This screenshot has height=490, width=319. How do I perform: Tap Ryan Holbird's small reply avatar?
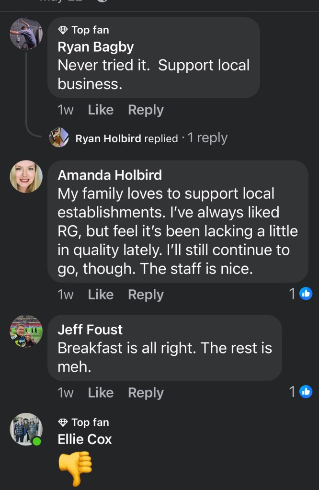pyautogui.click(x=59, y=138)
